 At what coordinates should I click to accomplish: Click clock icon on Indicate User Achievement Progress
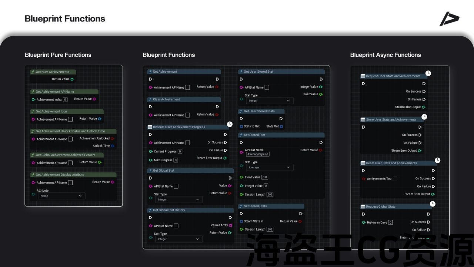pyautogui.click(x=230, y=124)
